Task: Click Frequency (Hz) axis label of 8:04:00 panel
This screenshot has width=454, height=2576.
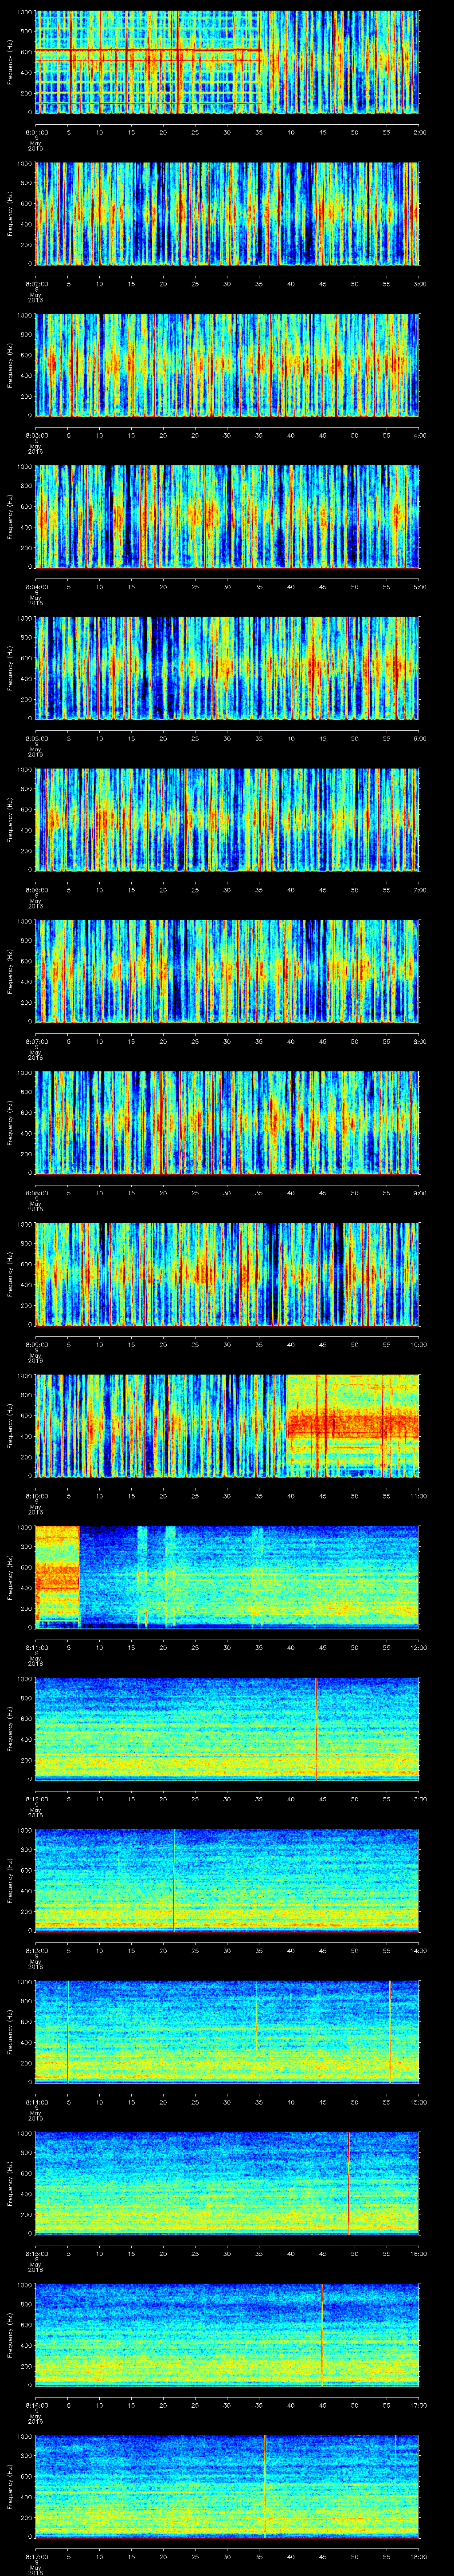Action: tap(10, 517)
